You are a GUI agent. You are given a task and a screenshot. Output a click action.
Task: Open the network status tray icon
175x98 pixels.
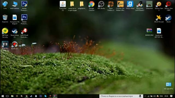pos(148,96)
